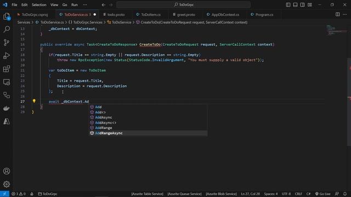Select Add<> suggestion in autocomplete
The width and height of the screenshot is (351, 197).
click(148, 112)
